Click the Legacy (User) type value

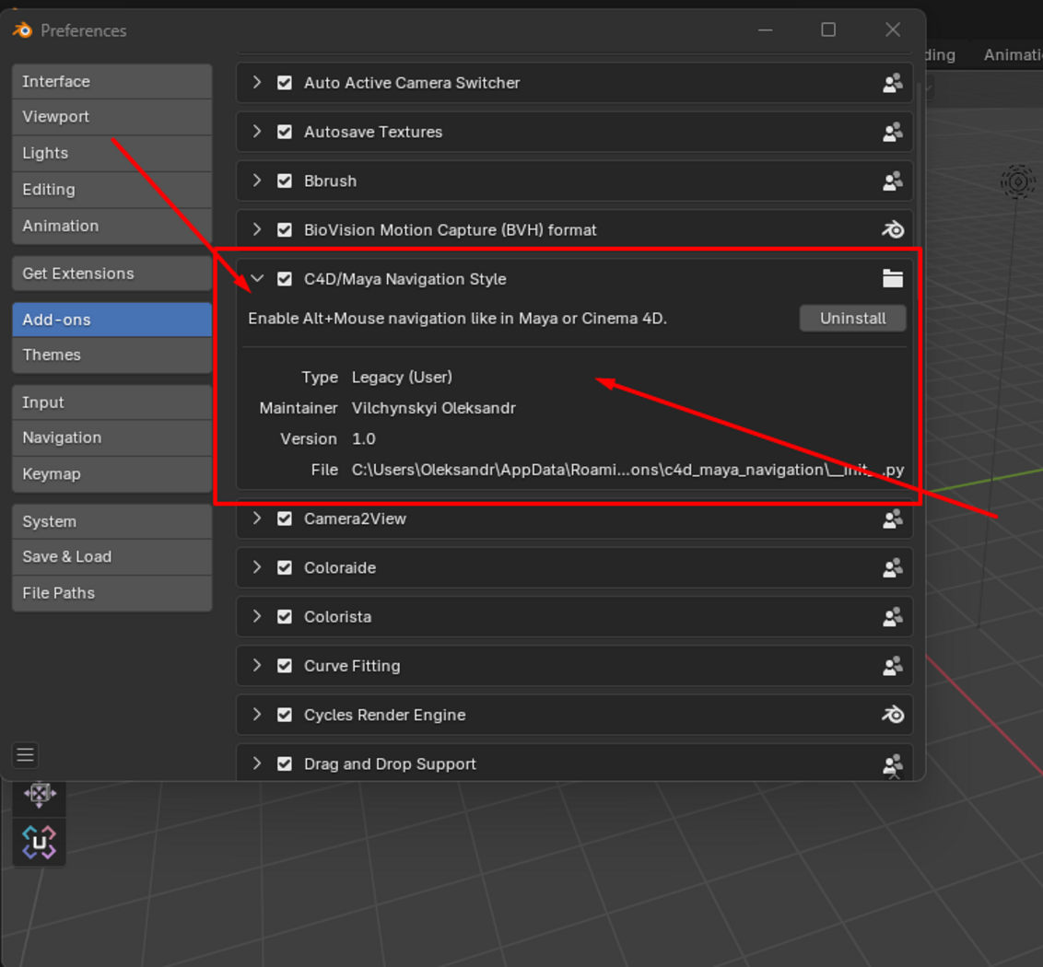(402, 377)
